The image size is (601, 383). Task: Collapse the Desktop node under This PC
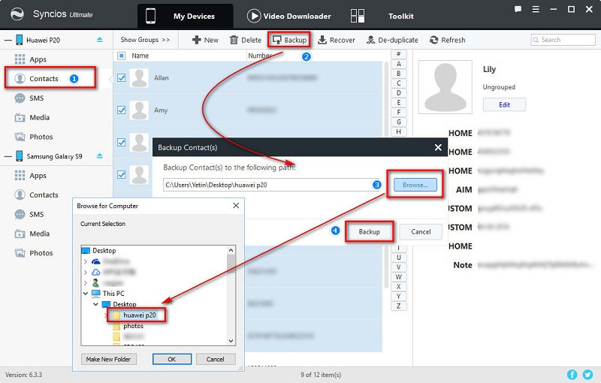click(x=96, y=304)
